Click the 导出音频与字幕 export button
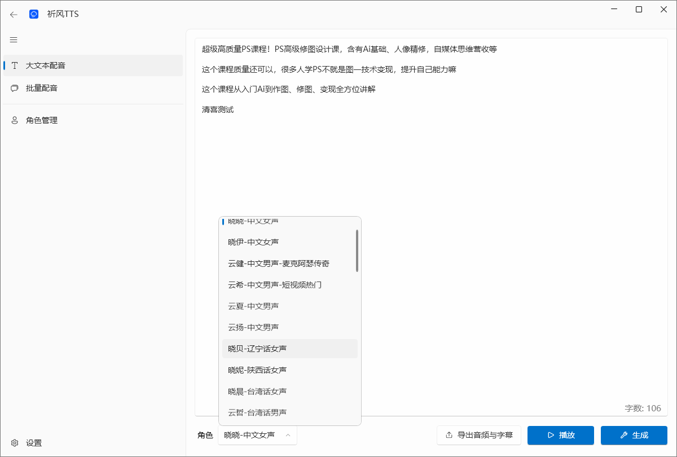 coord(479,435)
